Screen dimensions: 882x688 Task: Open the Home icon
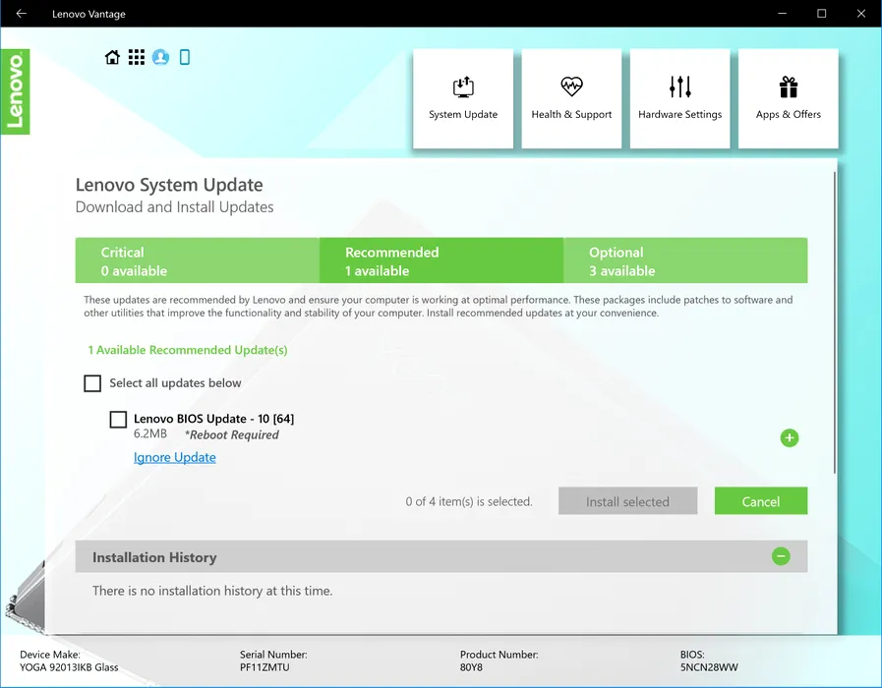coord(112,57)
